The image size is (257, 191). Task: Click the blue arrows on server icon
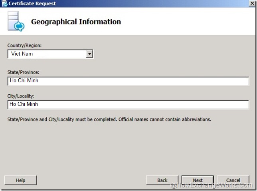(x=19, y=26)
